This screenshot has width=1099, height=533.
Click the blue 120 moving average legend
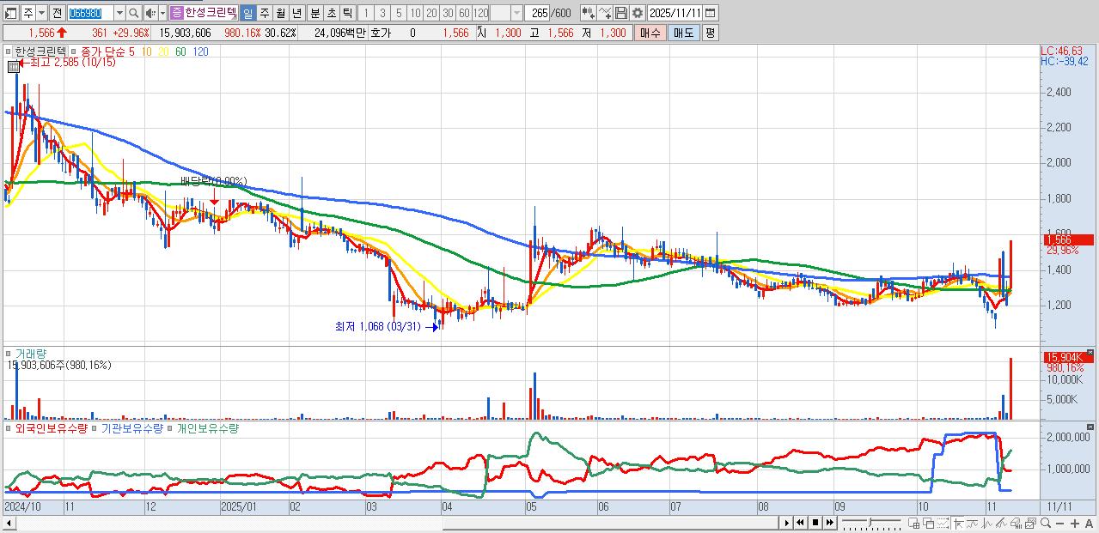click(200, 51)
